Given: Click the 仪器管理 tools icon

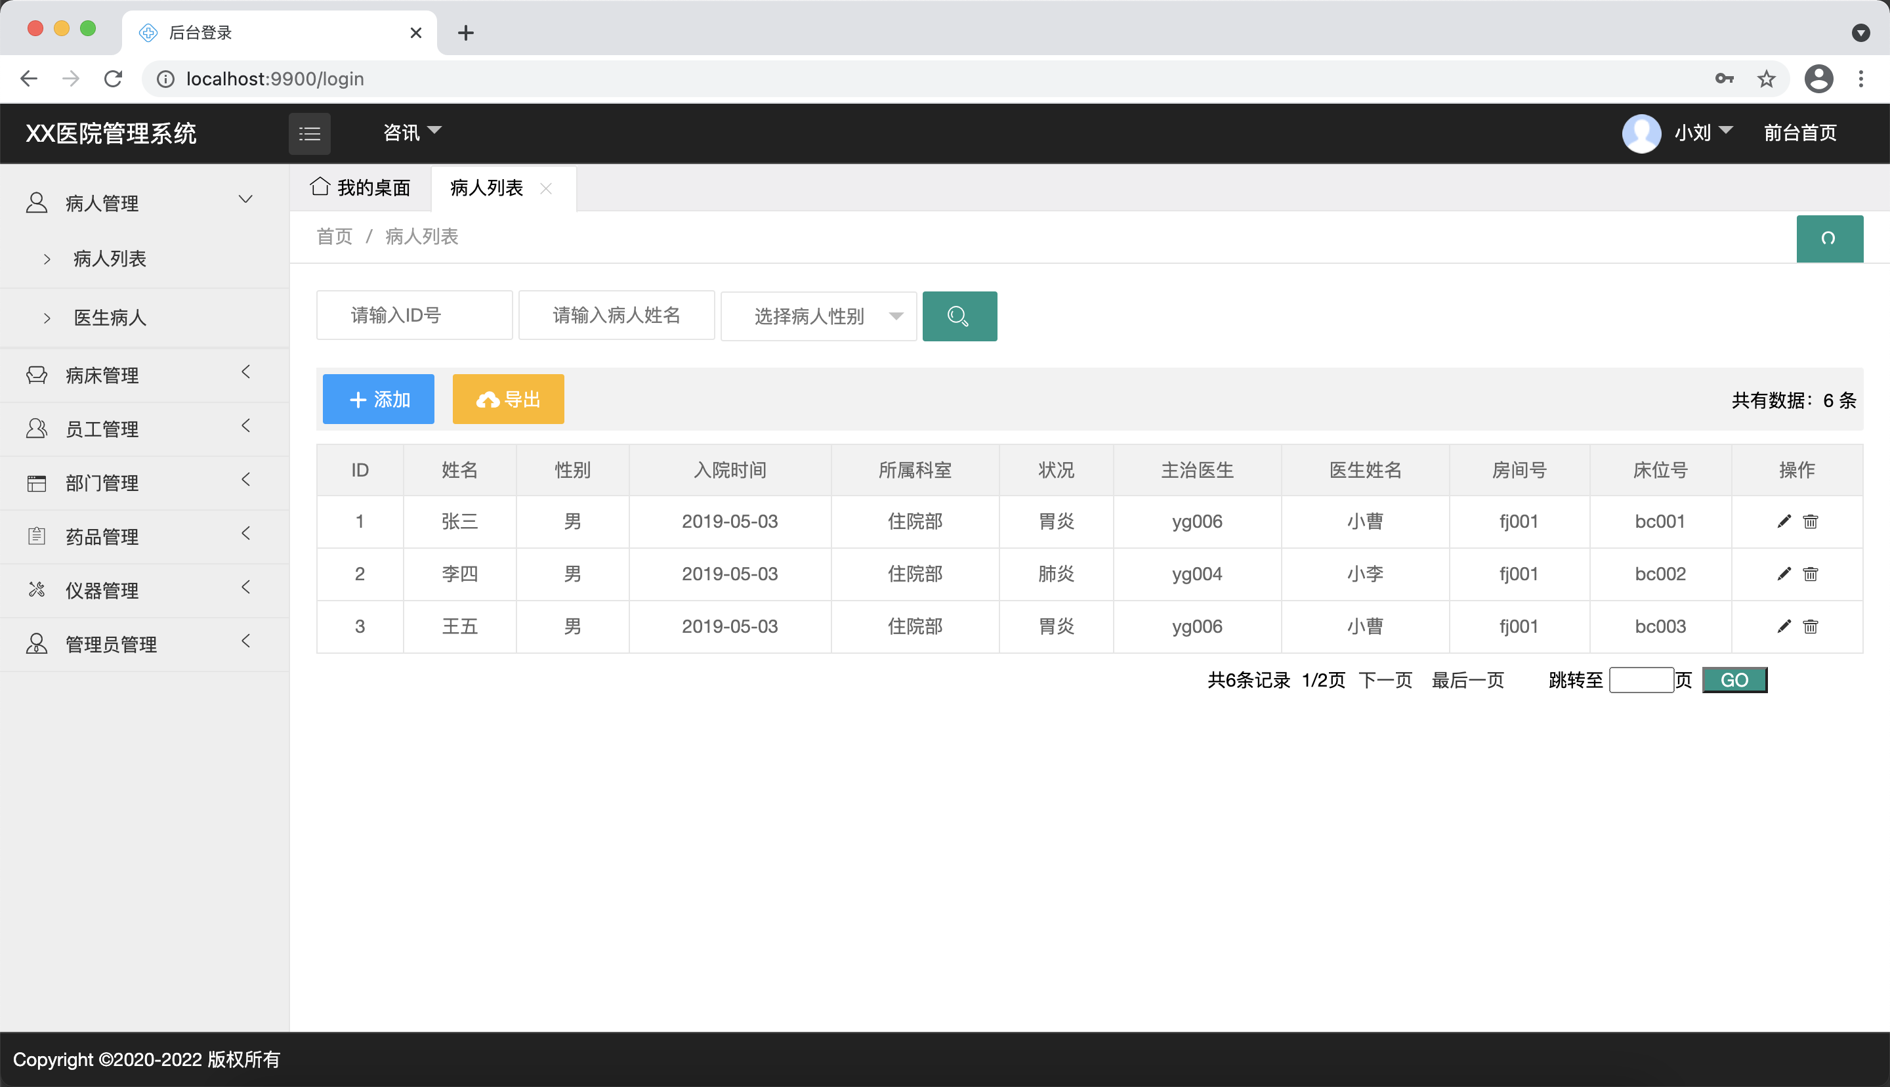Looking at the screenshot, I should pyautogui.click(x=37, y=590).
